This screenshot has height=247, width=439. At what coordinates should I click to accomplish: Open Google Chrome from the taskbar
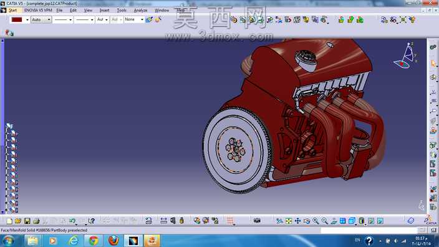coord(94,241)
